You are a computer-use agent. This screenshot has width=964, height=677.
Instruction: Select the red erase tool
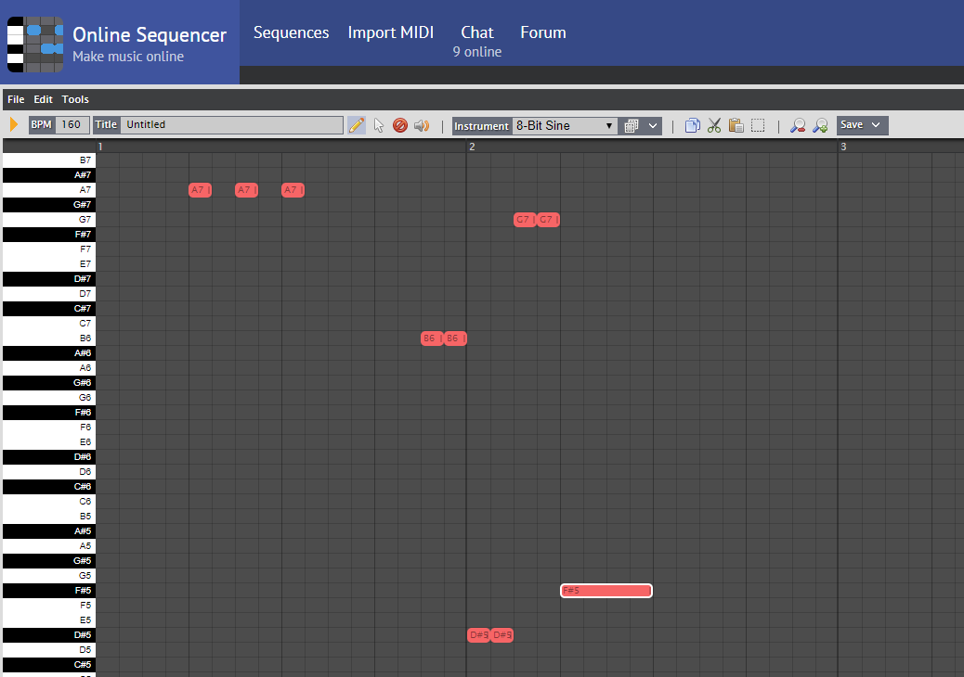tap(400, 125)
